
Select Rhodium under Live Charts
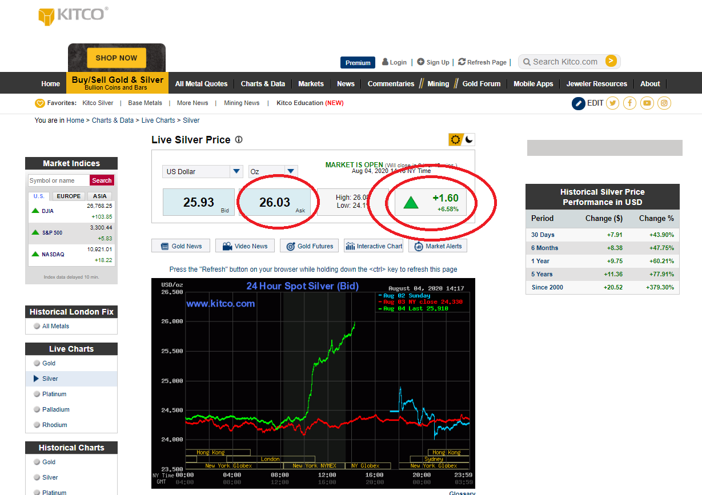tap(55, 425)
